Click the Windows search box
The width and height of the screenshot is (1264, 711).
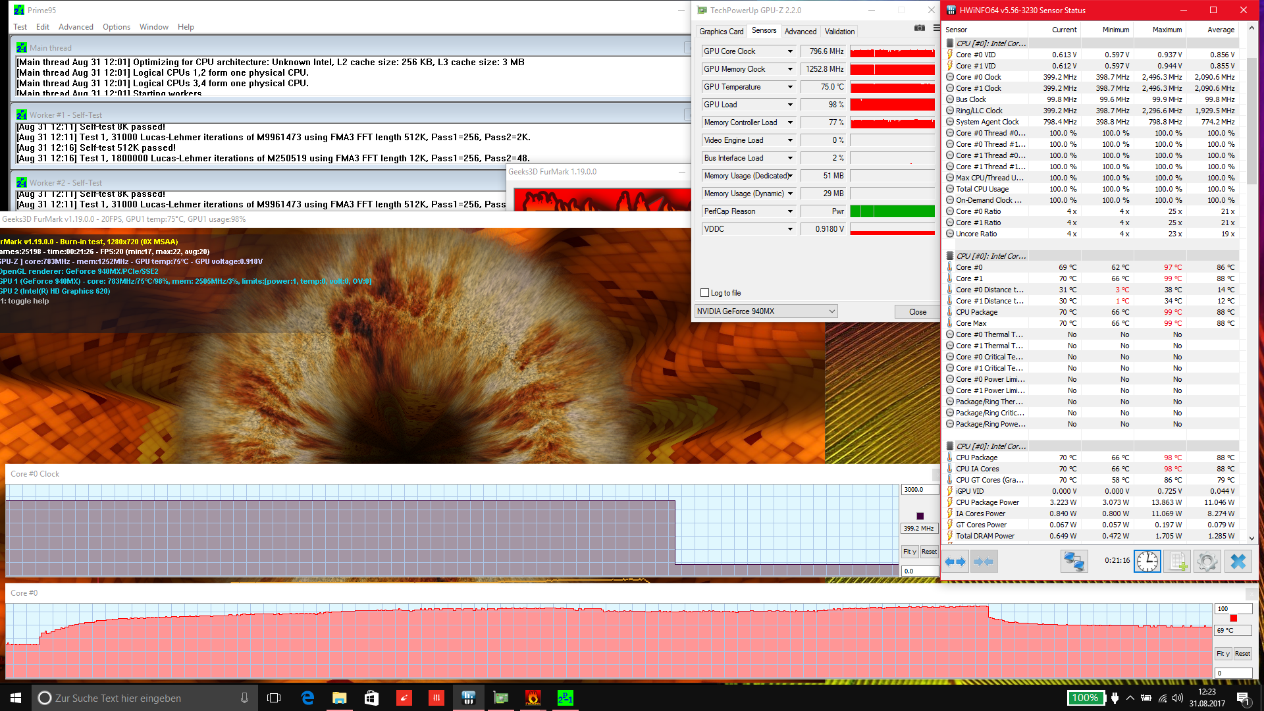[145, 698]
